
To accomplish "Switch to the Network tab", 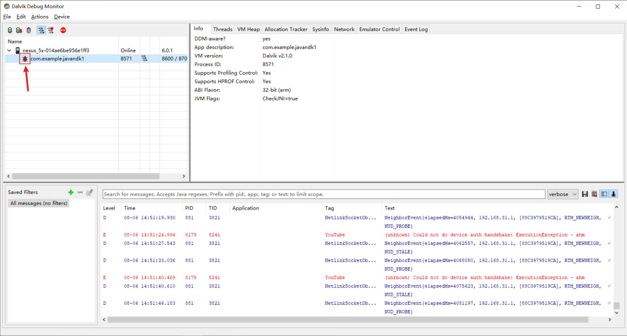I will [344, 29].
